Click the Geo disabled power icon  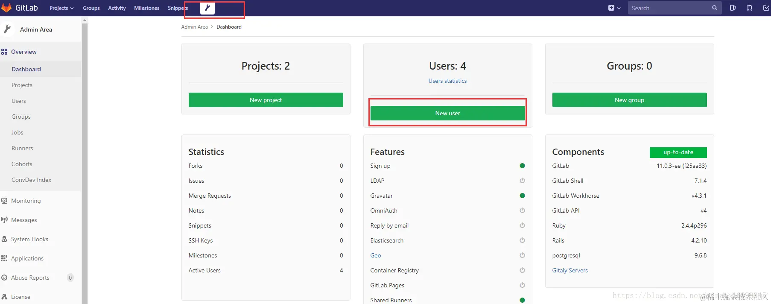point(522,255)
